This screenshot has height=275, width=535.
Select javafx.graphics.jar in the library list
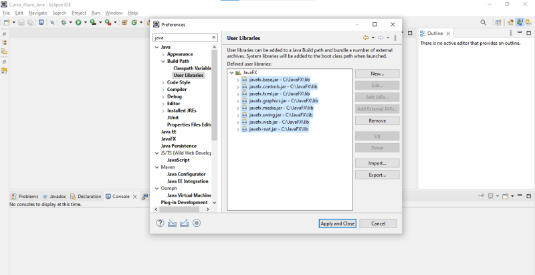click(x=280, y=101)
